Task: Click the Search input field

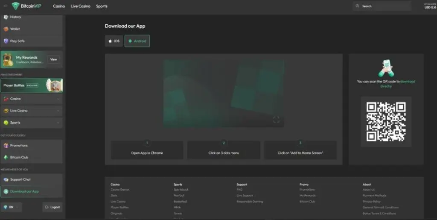Action: (x=382, y=6)
